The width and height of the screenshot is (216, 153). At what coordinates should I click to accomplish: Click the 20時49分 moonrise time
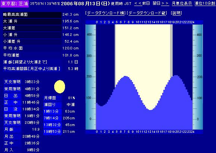pyautogui.click(x=31, y=137)
